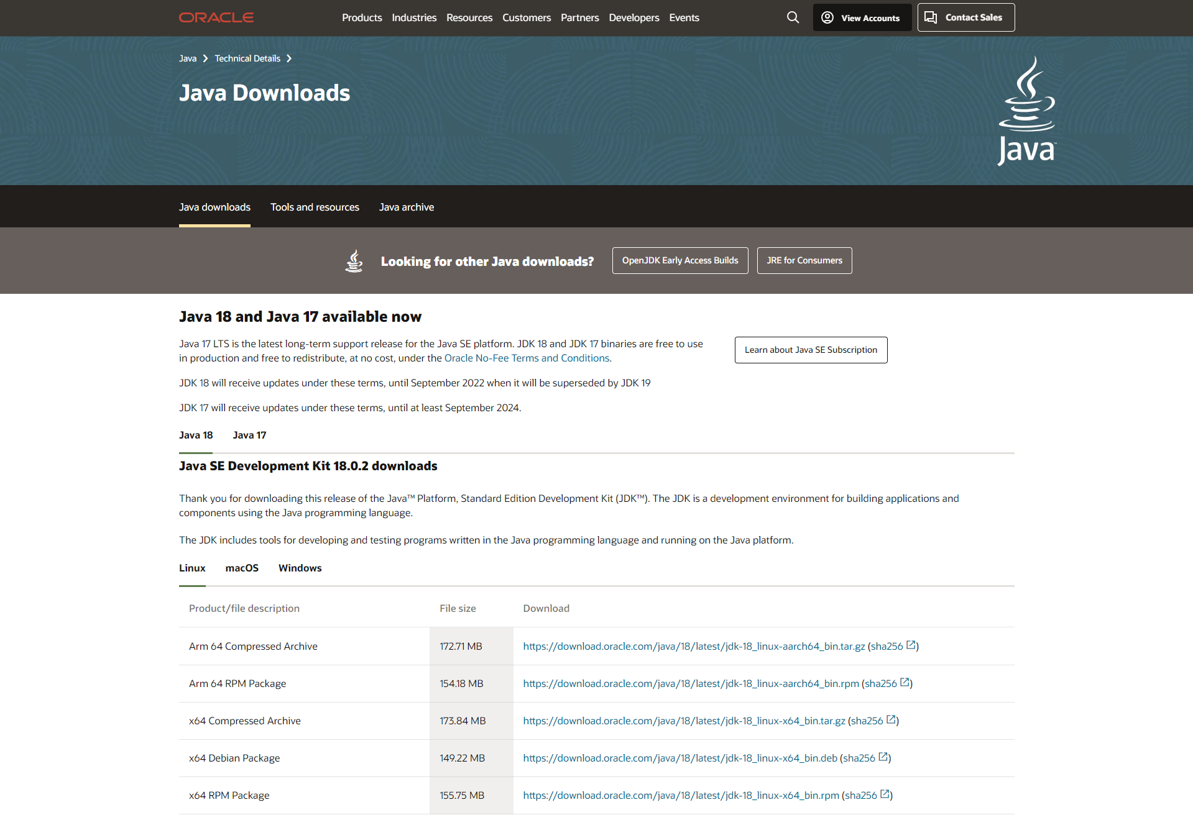Click the large Java logo in banner
1193x833 pixels.
coord(1026,111)
